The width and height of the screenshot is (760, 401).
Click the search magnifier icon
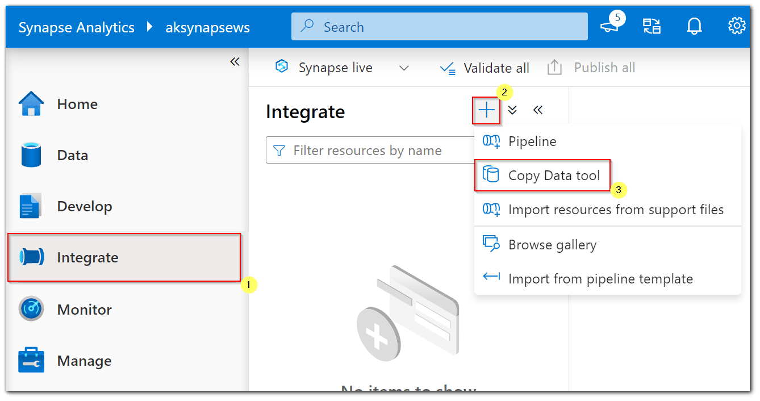click(x=308, y=26)
